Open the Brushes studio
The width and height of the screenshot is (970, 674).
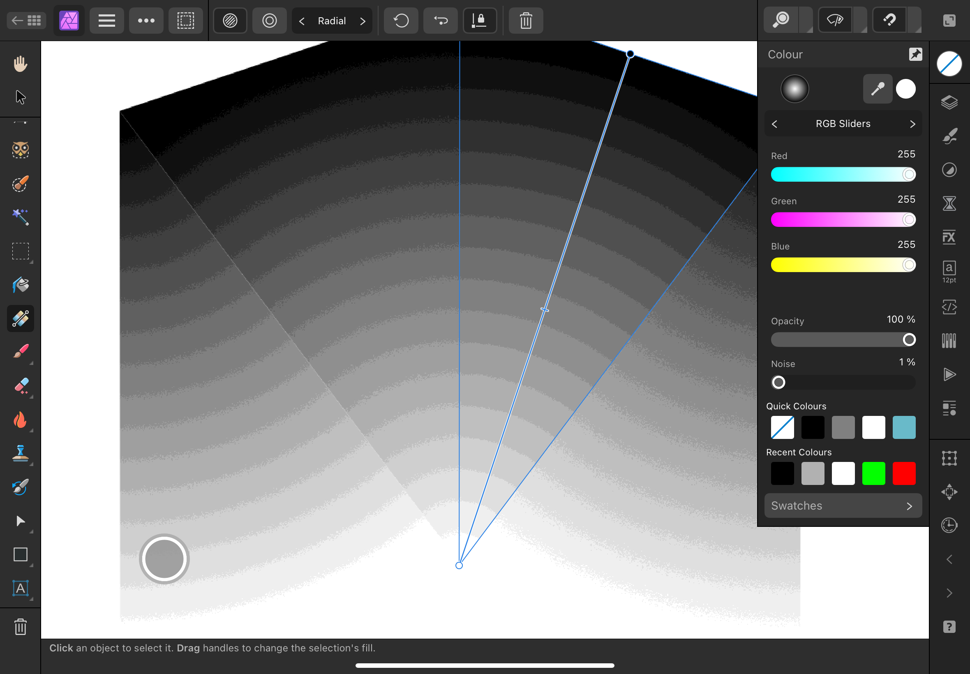(949, 136)
